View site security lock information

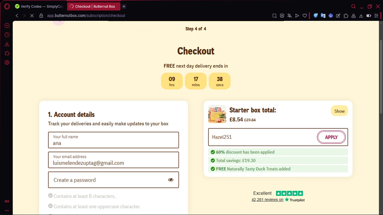coord(41,16)
